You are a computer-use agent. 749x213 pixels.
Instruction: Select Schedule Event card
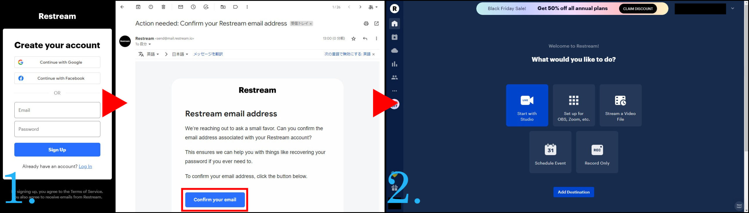click(x=550, y=152)
